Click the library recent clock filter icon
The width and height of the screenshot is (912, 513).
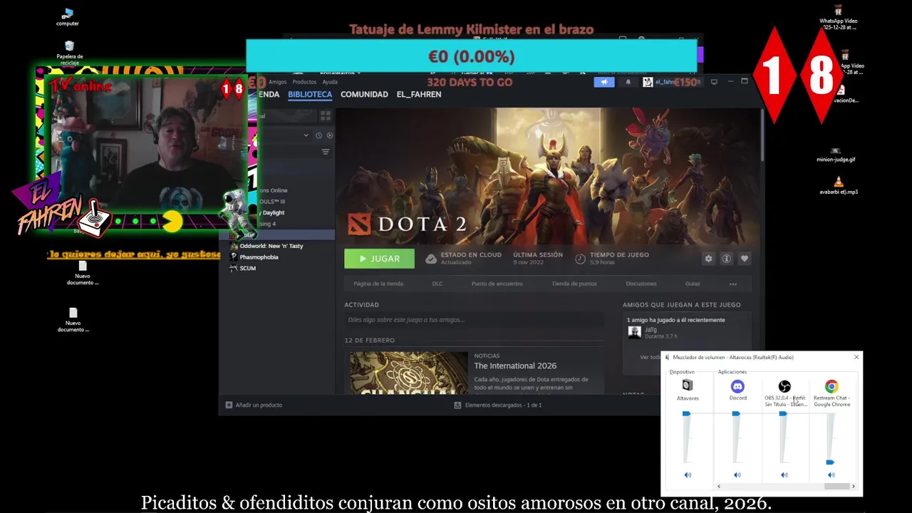pyautogui.click(x=318, y=135)
